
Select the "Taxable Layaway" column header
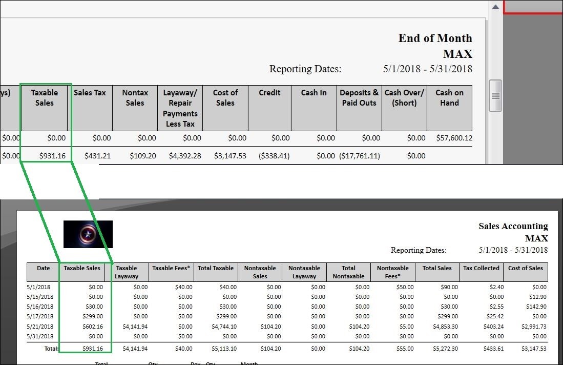127,272
